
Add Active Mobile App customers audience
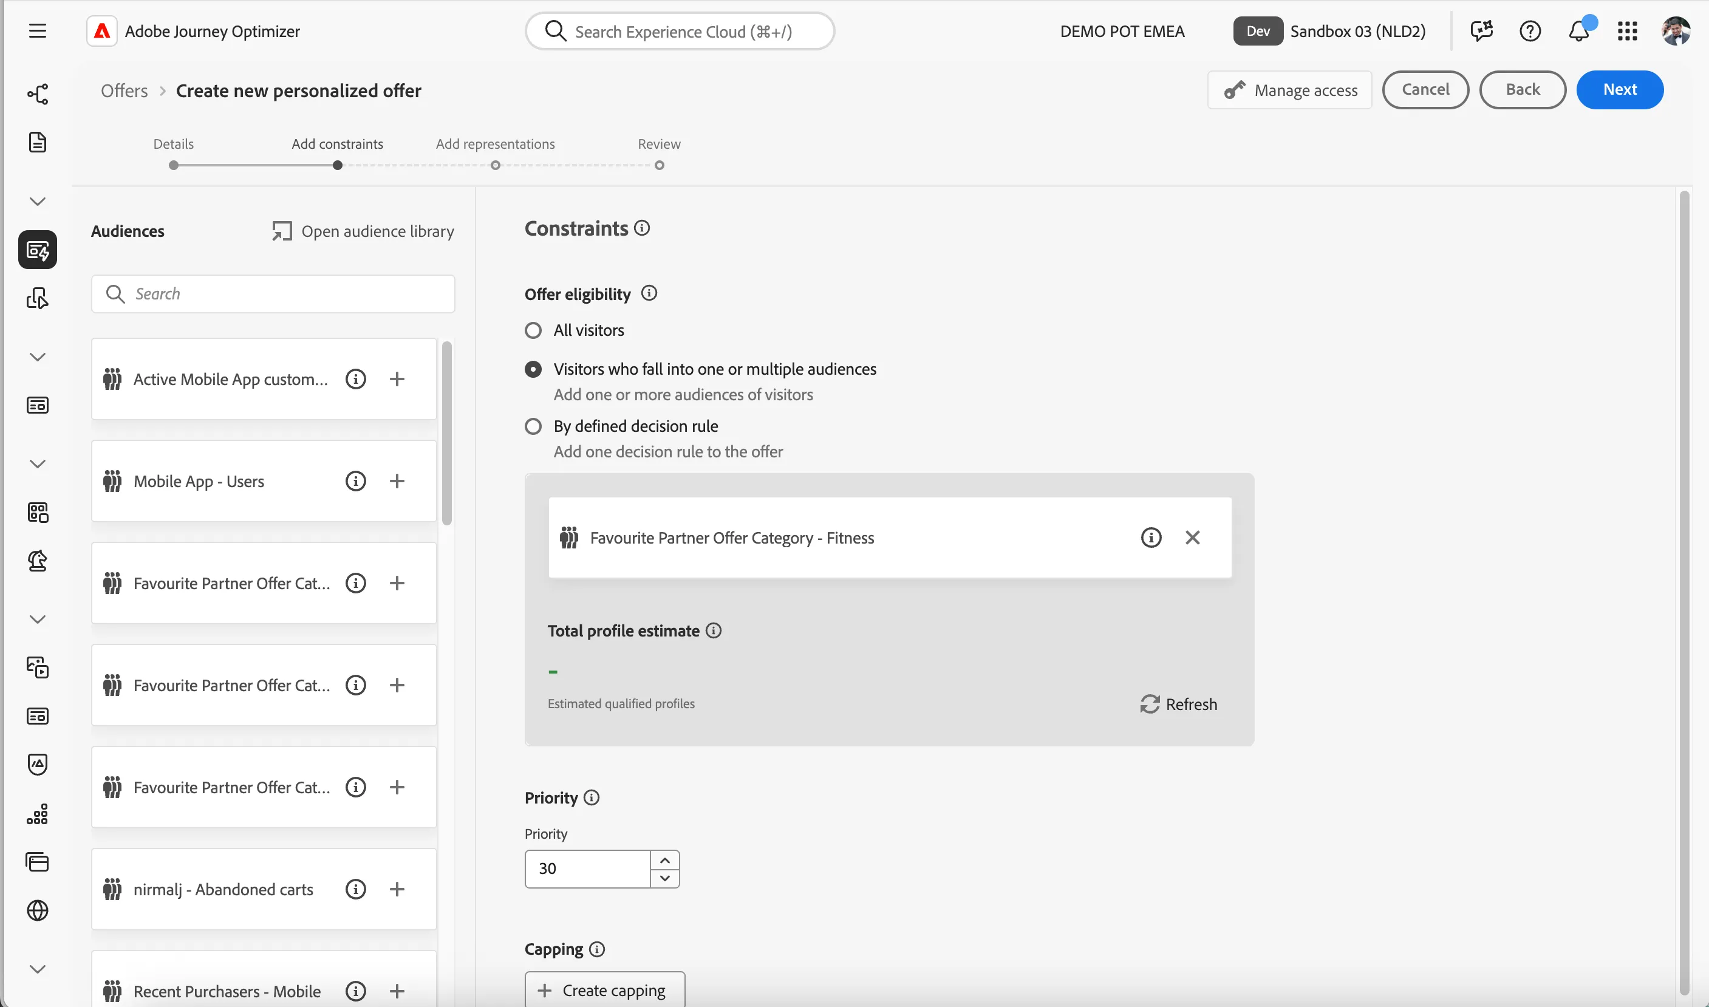point(397,378)
